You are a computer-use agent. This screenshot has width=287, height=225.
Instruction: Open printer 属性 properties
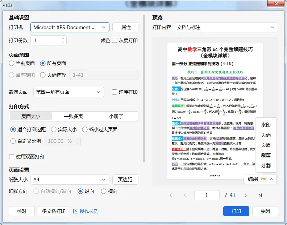125,27
